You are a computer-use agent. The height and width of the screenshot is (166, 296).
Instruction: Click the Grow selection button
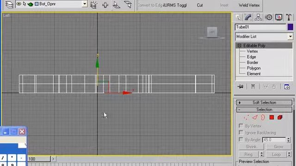(x=278, y=147)
